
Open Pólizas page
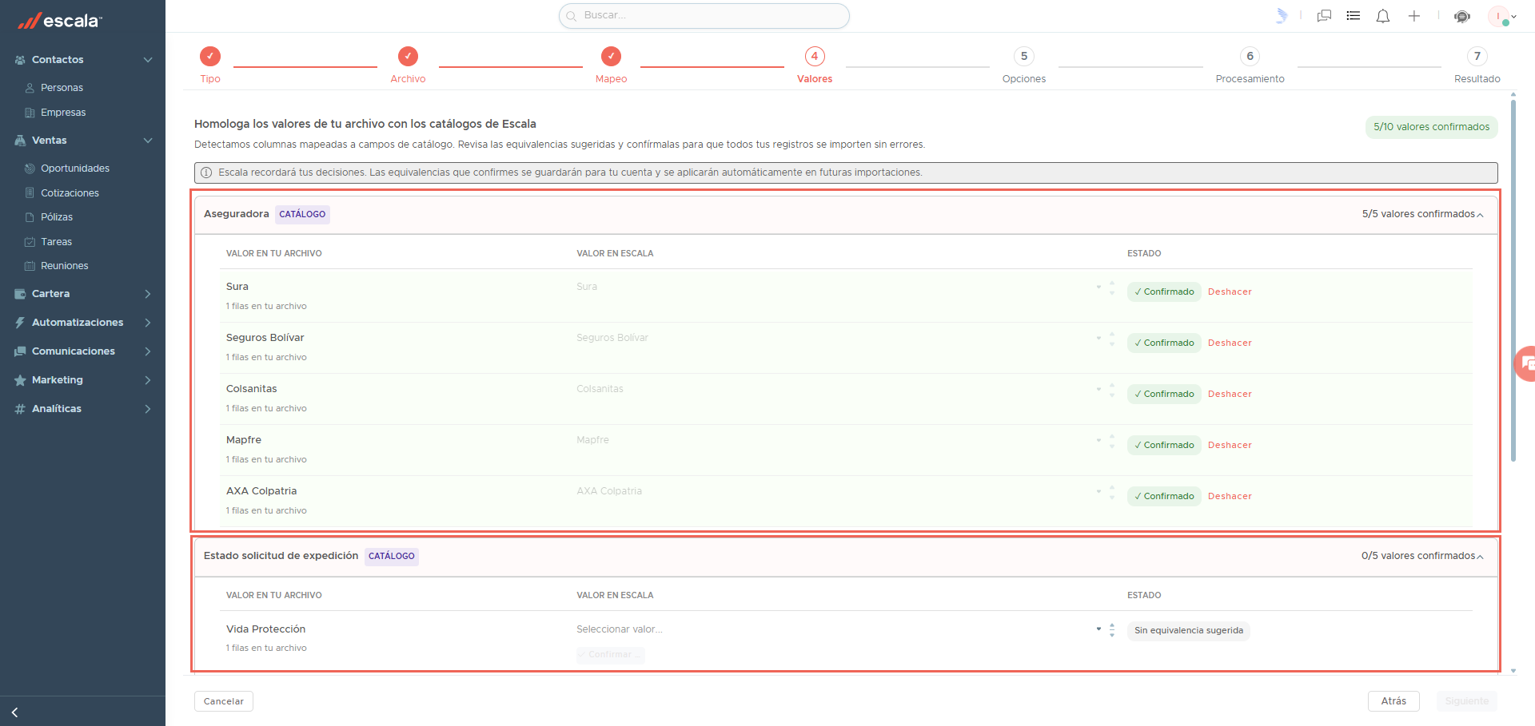56,217
